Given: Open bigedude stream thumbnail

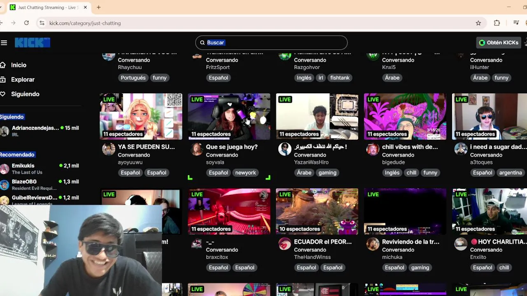Looking at the screenshot, I should pos(405,116).
